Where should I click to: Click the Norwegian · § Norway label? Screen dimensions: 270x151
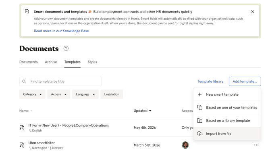click(46, 148)
